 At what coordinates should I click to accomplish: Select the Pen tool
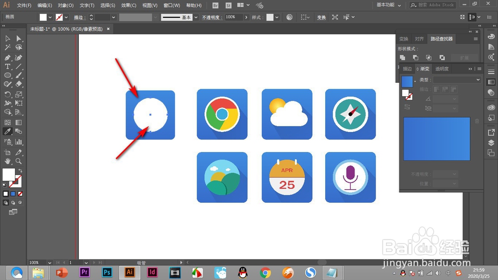7,57
